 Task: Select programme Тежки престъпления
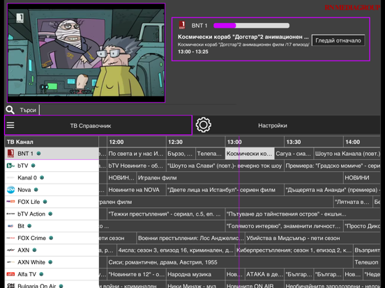(x=166, y=214)
